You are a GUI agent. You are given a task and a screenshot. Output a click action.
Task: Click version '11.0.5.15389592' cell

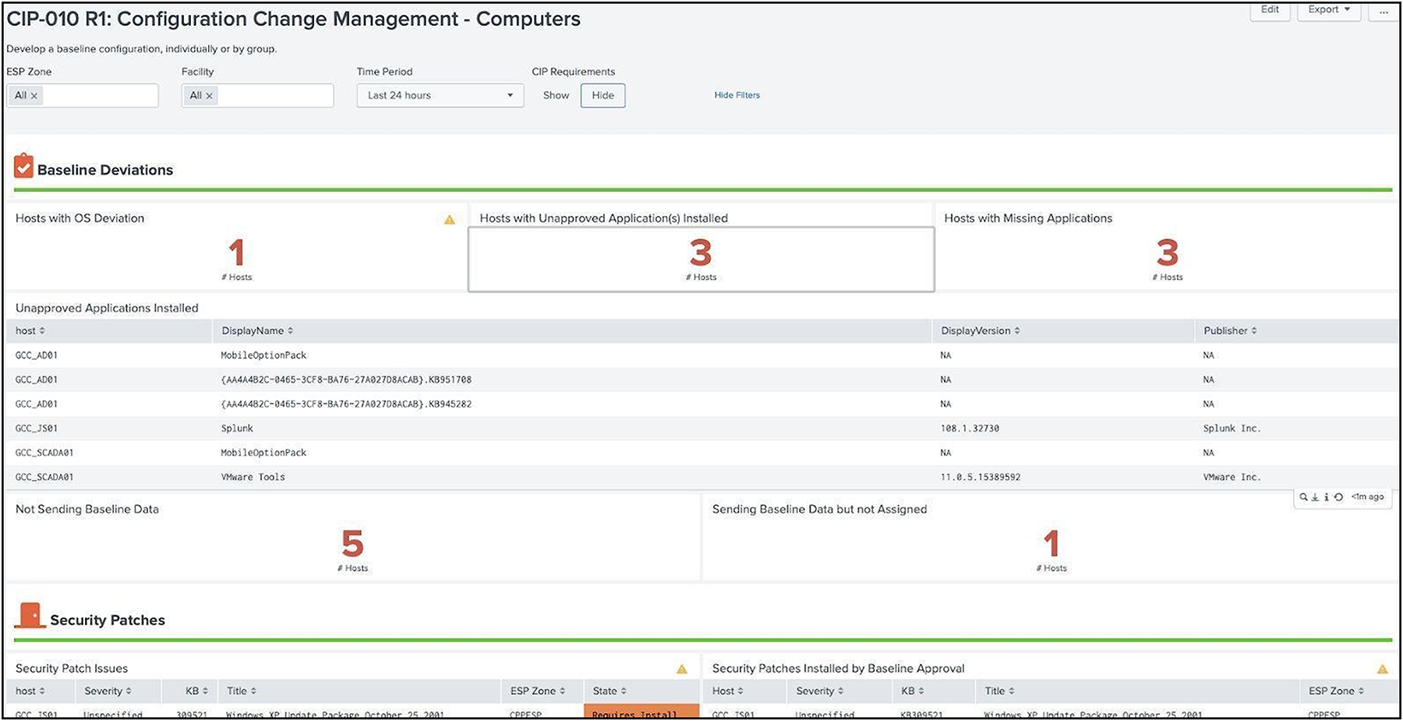[x=981, y=477]
